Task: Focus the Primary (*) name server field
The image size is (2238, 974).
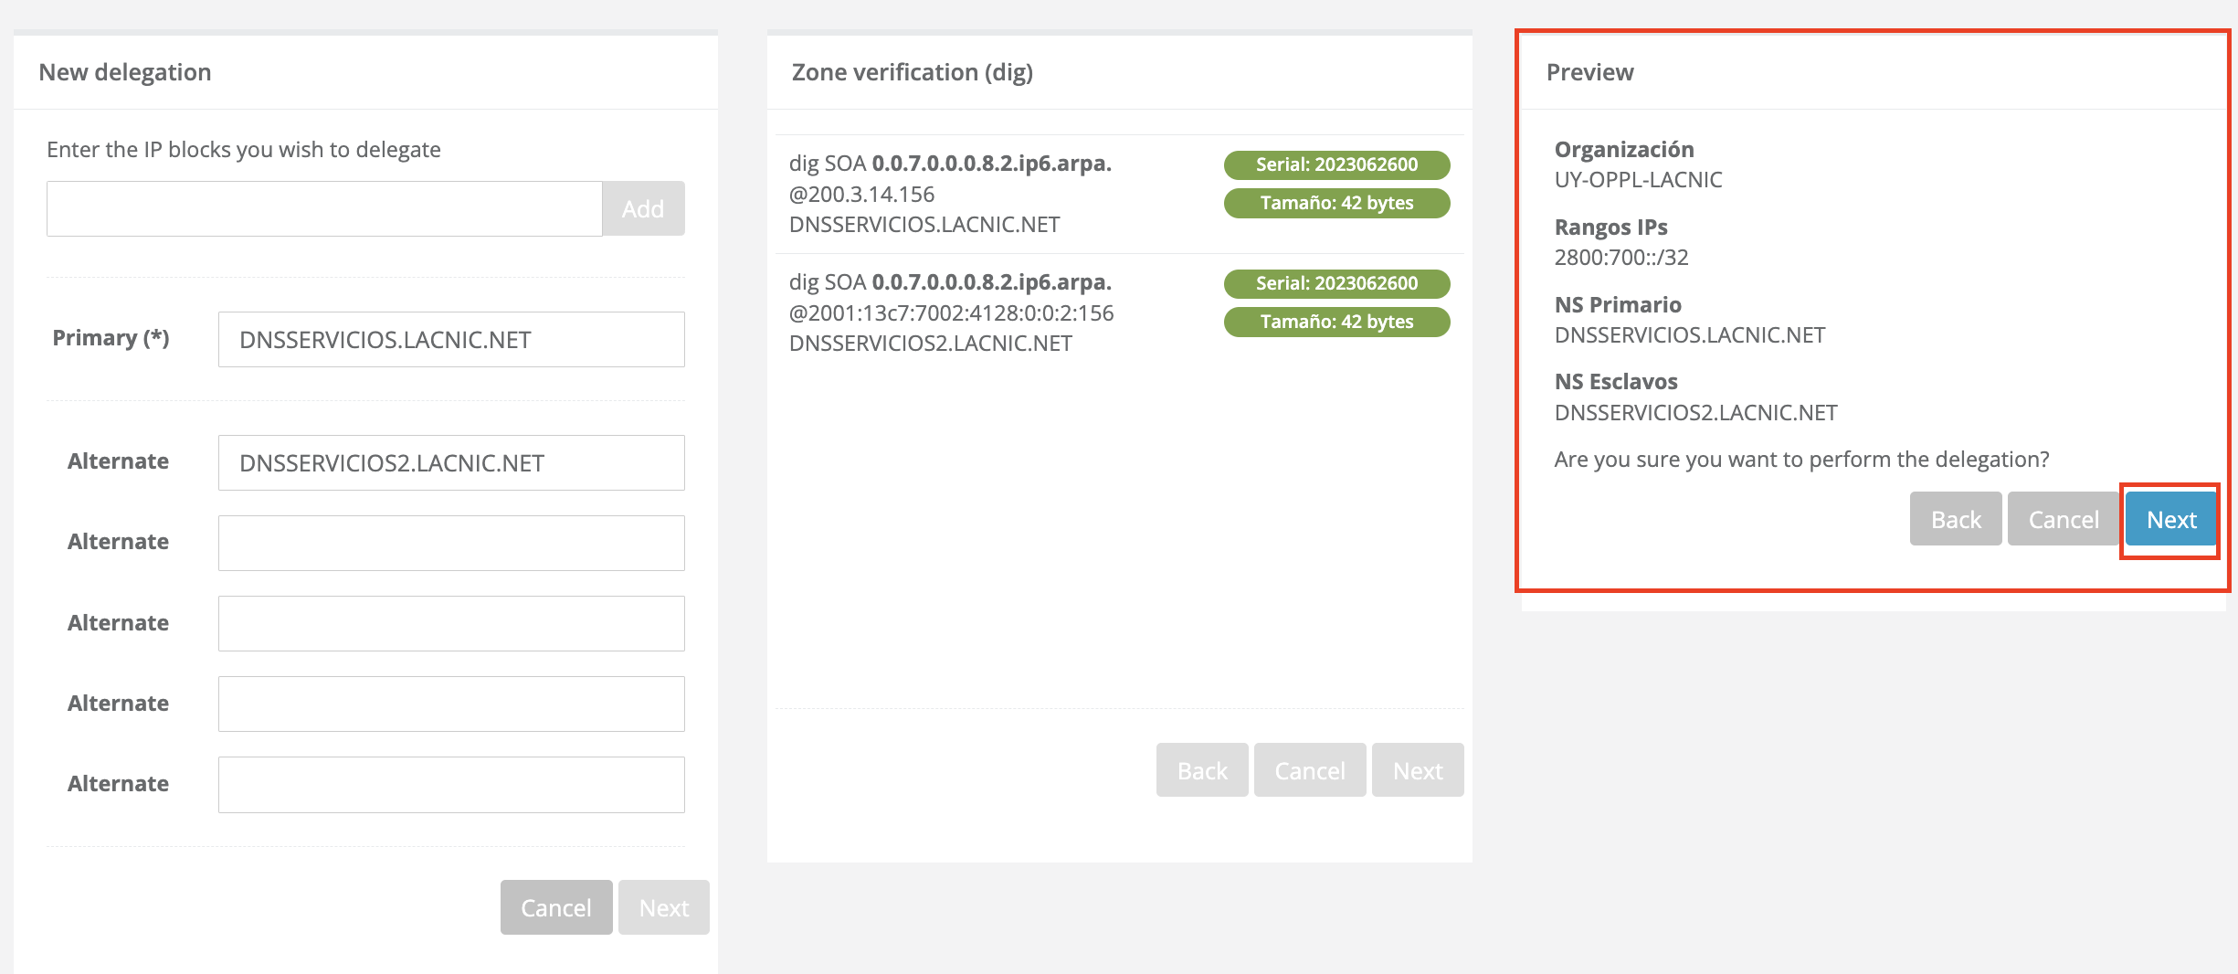Action: (451, 340)
